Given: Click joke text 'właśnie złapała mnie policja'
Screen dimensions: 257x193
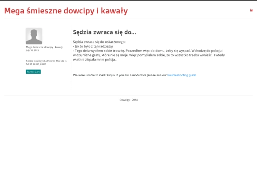Looking at the screenshot, I should [x=95, y=60].
